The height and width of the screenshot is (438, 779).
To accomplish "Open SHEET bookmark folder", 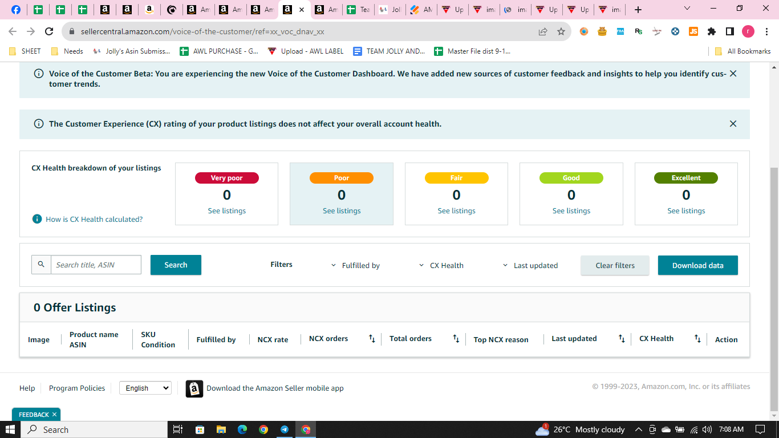I will click(x=25, y=51).
